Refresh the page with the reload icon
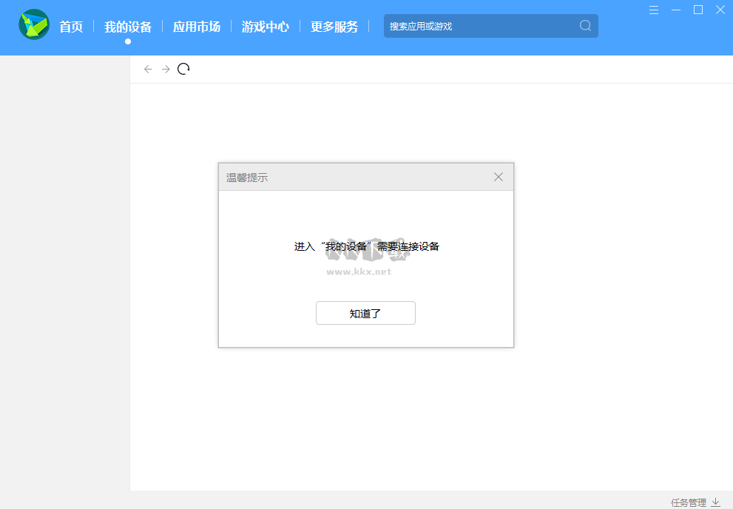Screen dimensions: 733x509 183,68
